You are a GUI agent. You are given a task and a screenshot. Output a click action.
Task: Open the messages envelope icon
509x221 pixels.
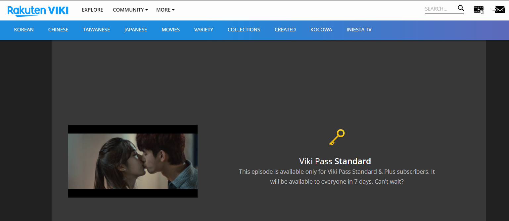coord(498,10)
